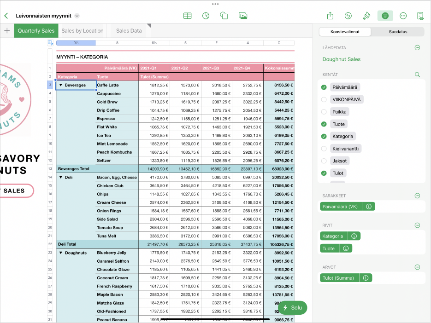431x323 pixels.
Task: Check the VIIKONPÄIVÄ field
Action: (324, 100)
